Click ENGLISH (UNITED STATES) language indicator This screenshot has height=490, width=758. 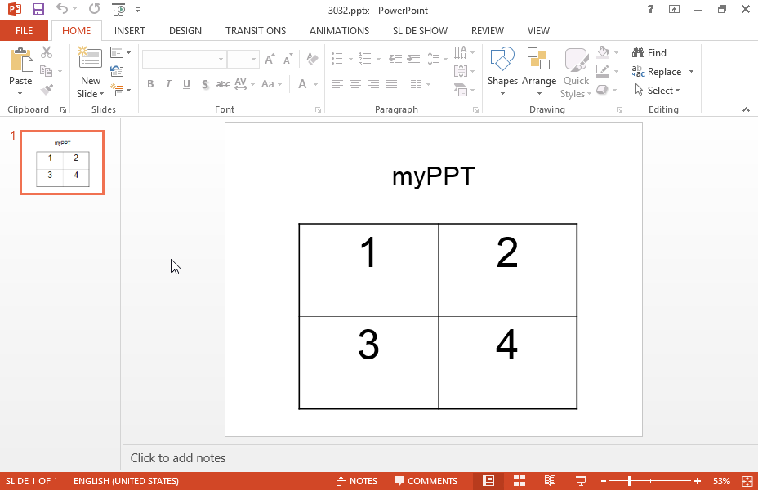(126, 481)
